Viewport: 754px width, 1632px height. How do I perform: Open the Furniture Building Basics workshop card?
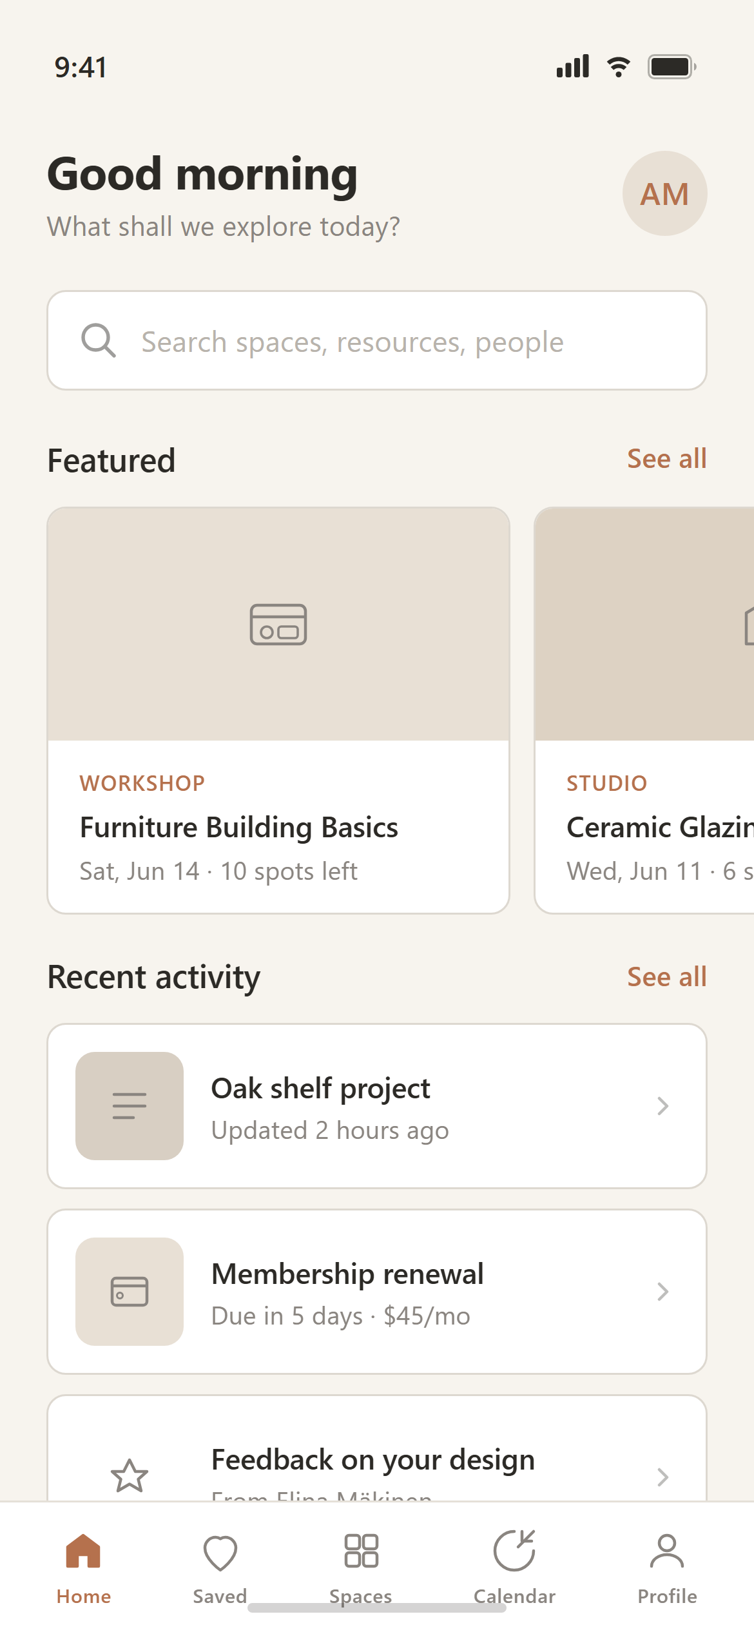[278, 710]
